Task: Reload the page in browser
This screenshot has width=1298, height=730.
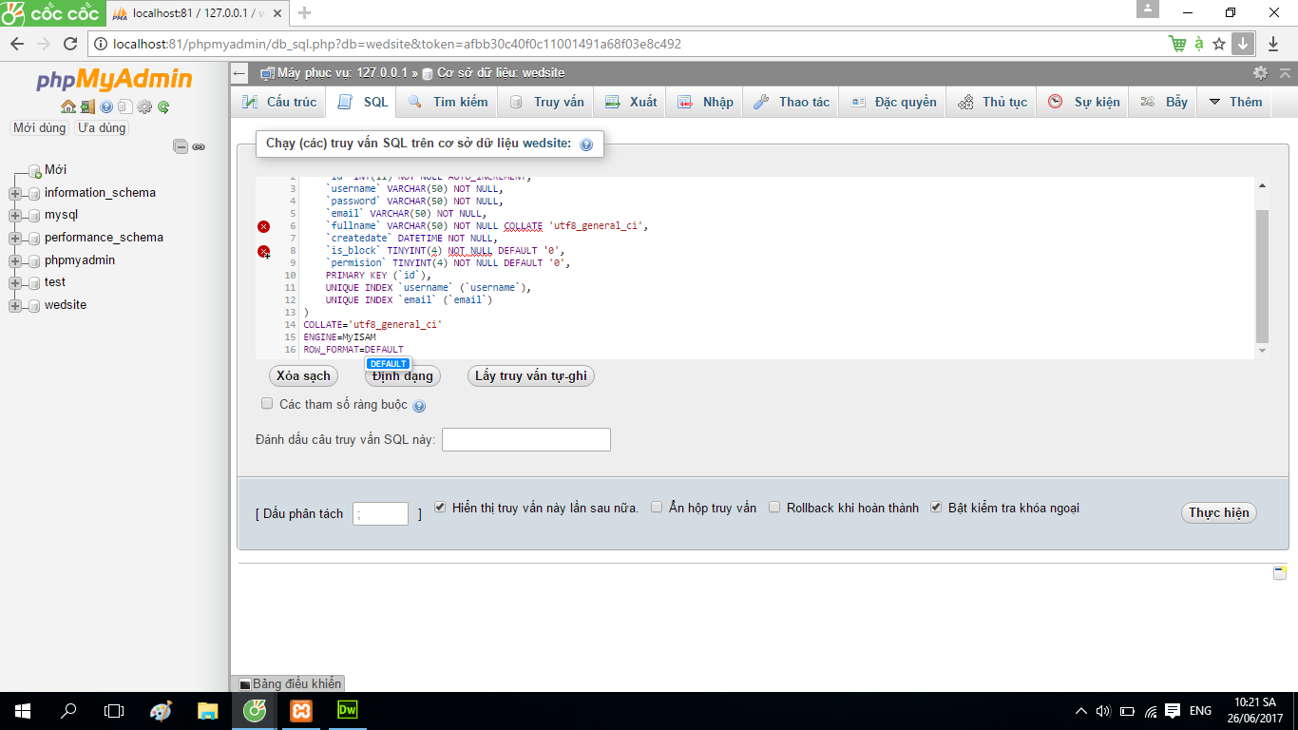Action: tap(69, 44)
